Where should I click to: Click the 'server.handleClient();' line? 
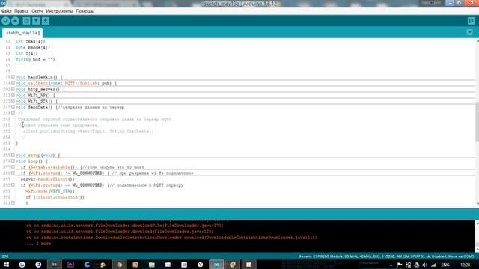pyautogui.click(x=48, y=179)
